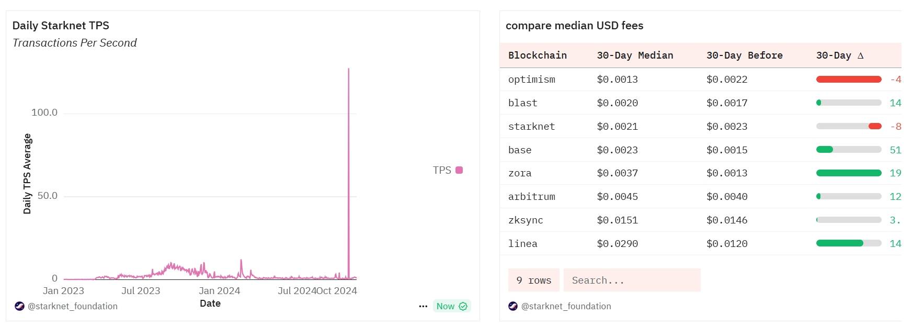Image resolution: width=912 pixels, height=326 pixels.
Task: Click the Daily Starknet TPS chart title
Action: point(61,26)
